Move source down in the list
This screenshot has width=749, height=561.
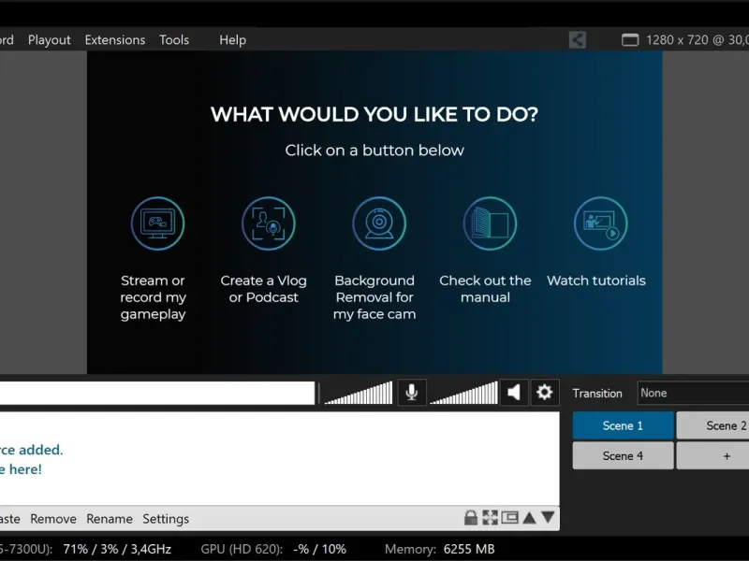[x=549, y=518]
